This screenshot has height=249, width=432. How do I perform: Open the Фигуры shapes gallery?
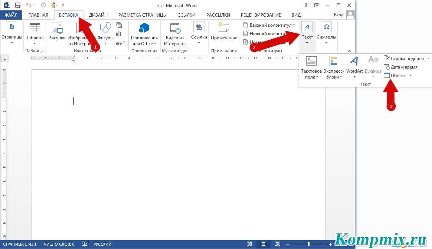pos(105,34)
